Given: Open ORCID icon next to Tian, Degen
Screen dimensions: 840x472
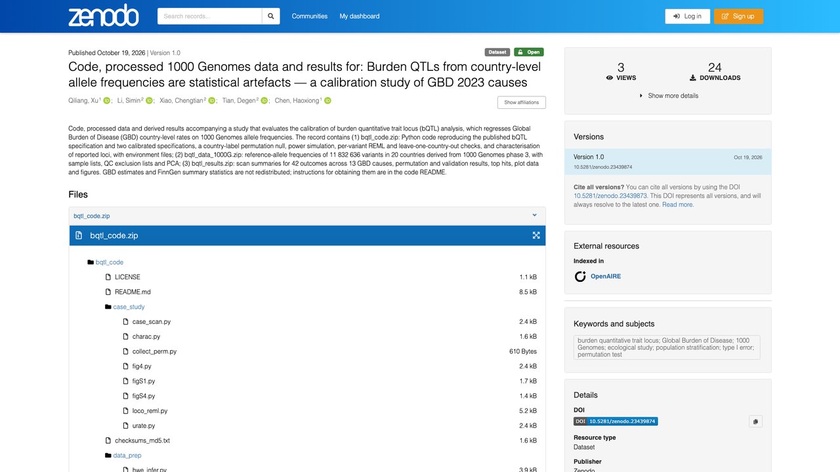Looking at the screenshot, I should click(x=264, y=100).
